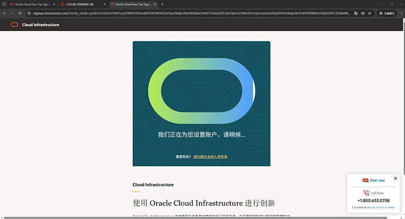Switch to first Oracle Cloud Free Tier tab
Screen dimensions: 405x219
tap(32, 4)
